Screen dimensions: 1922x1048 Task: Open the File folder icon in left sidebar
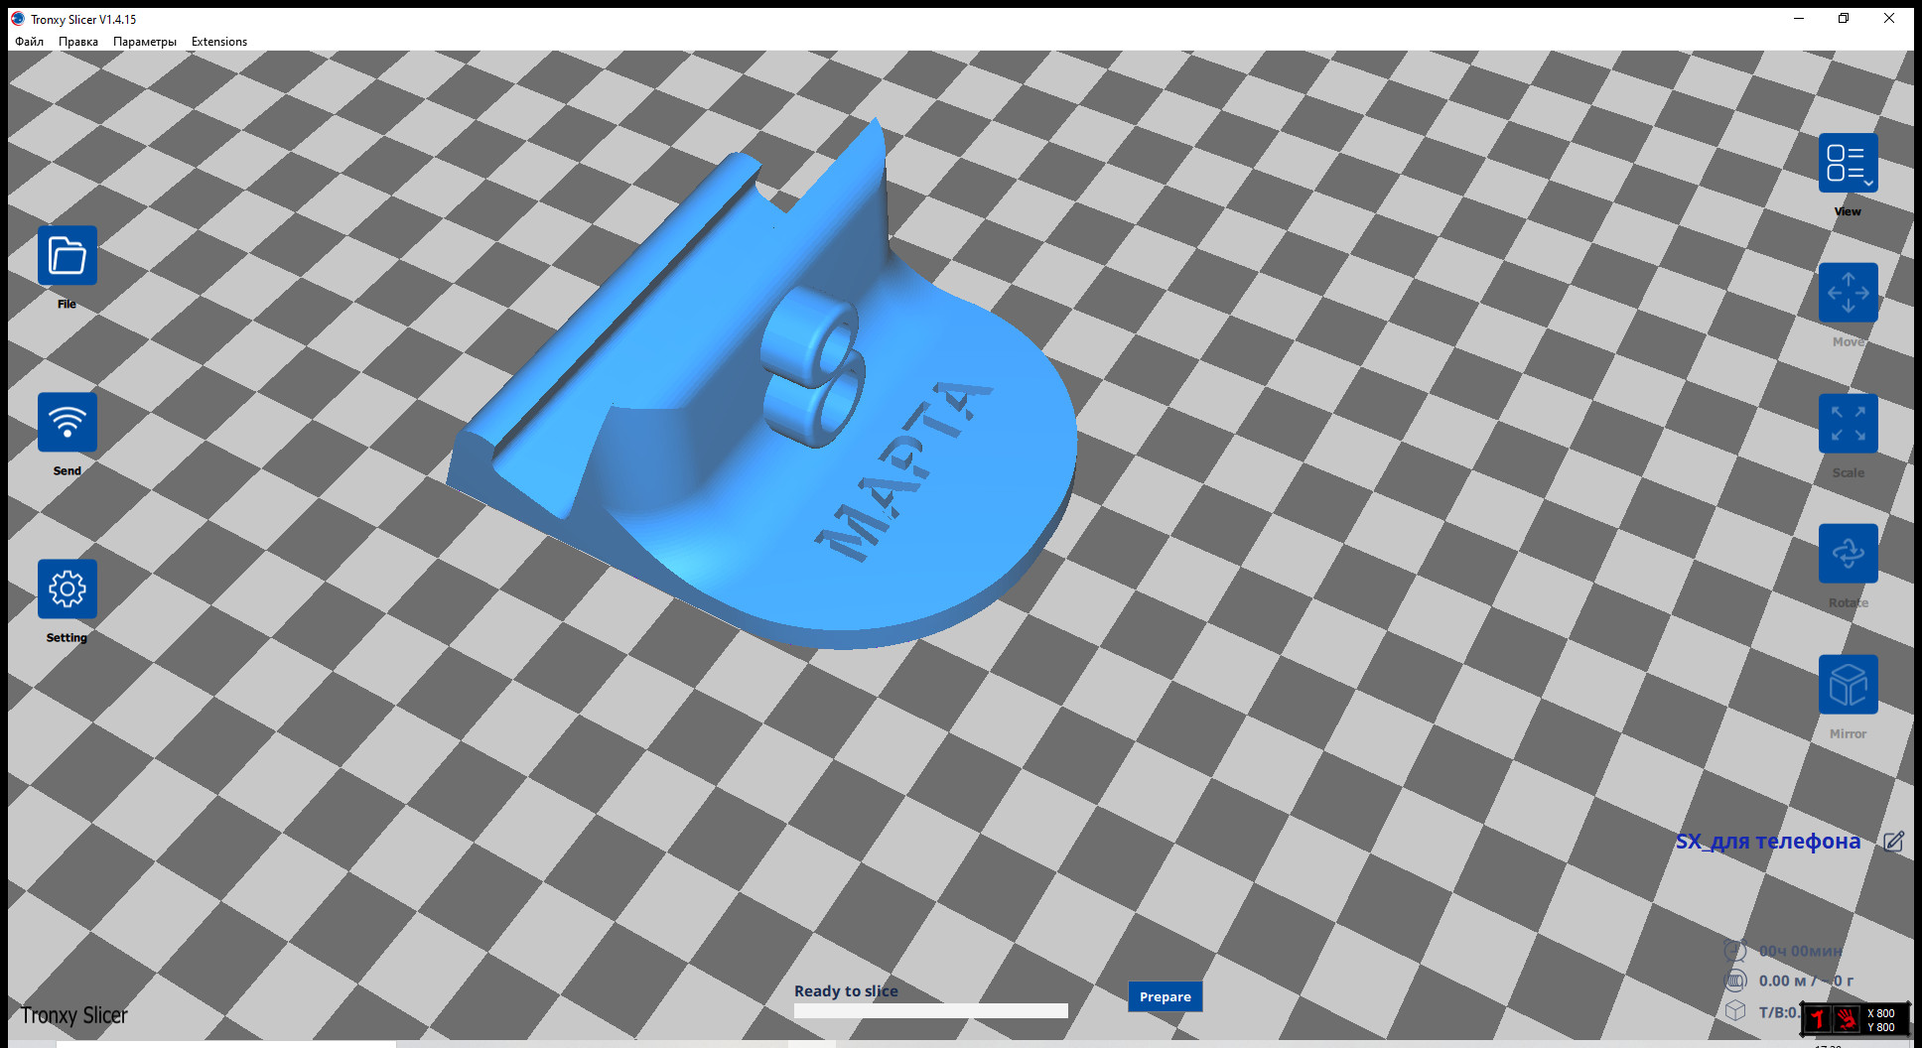68,255
